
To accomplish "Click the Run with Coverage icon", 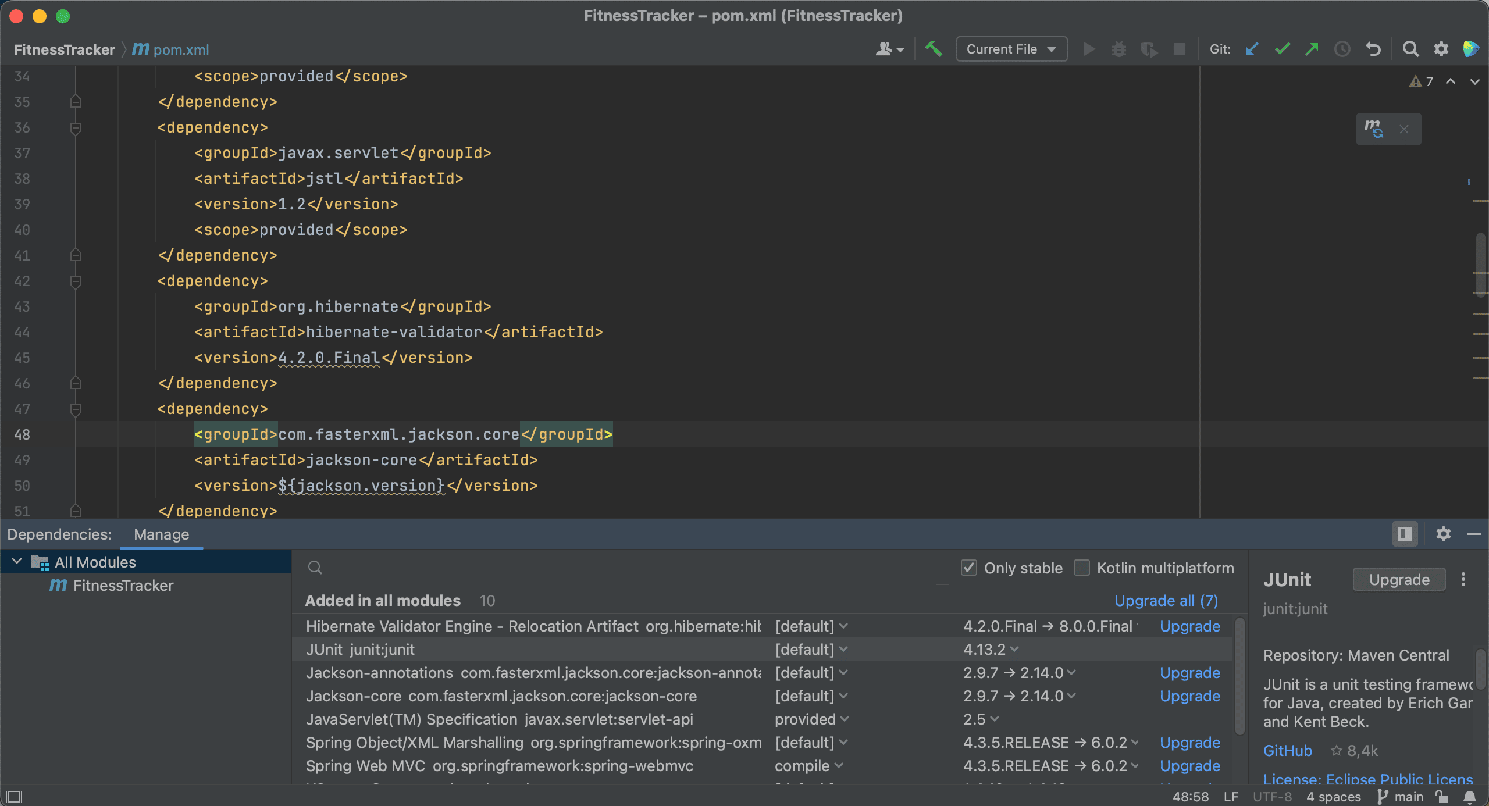I will pos(1149,49).
